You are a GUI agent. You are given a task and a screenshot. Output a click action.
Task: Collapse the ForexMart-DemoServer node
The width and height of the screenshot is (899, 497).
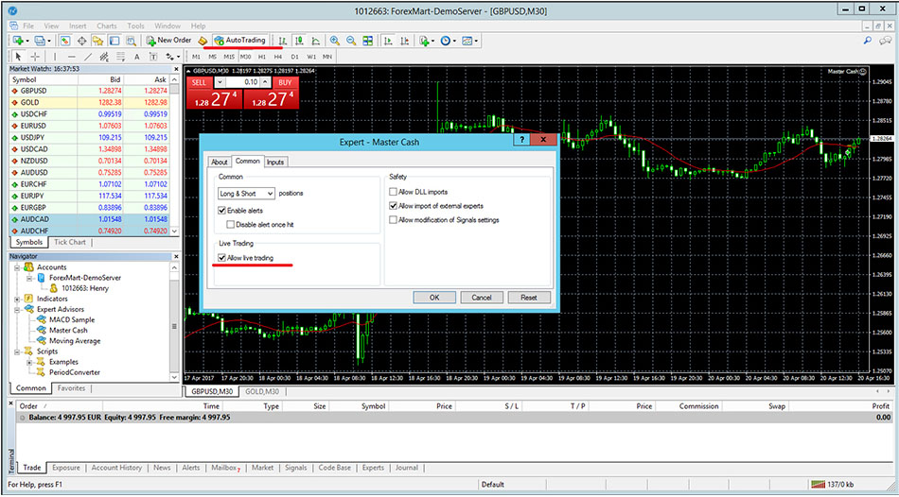(30, 278)
